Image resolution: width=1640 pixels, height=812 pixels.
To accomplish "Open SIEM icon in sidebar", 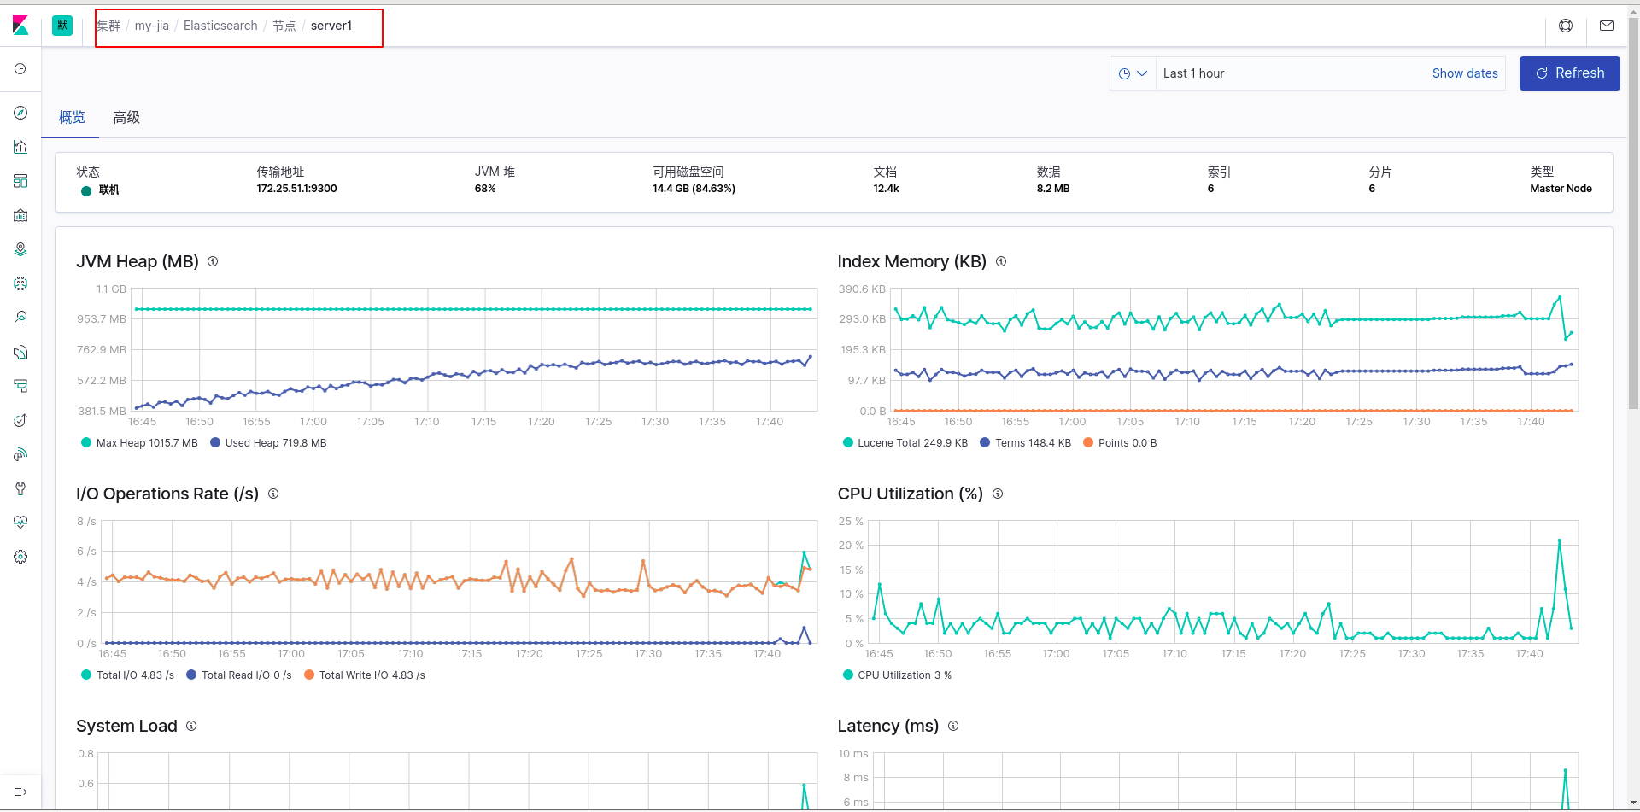I will (20, 454).
